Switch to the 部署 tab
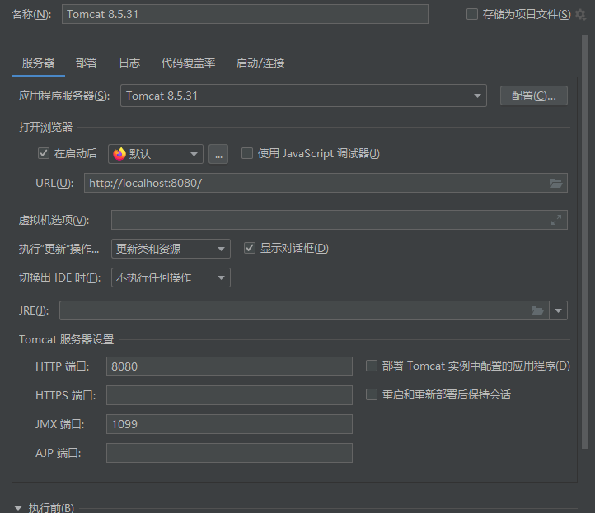595x513 pixels. coord(87,63)
